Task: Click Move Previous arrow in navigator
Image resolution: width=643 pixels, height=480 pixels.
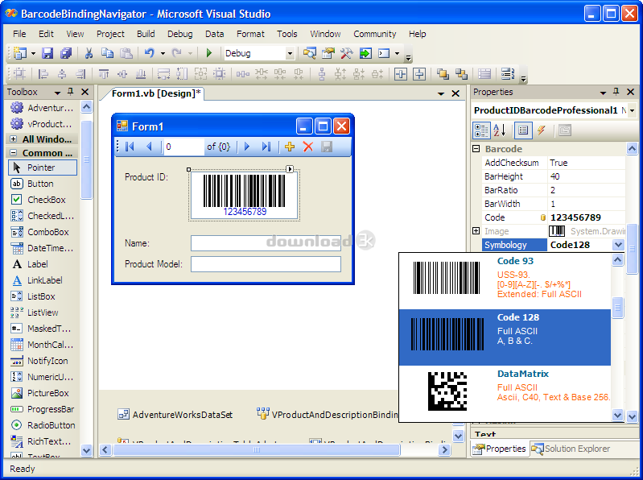Action: 149,147
